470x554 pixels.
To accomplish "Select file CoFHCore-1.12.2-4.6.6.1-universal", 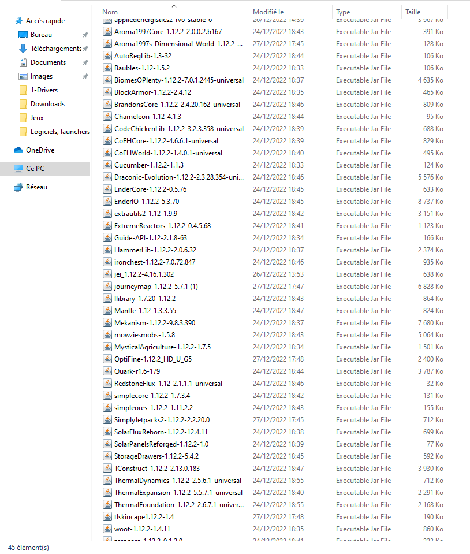I will (166, 141).
